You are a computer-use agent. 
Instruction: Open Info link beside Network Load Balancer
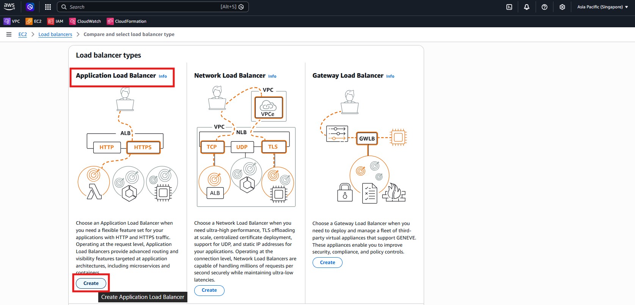pyautogui.click(x=272, y=76)
